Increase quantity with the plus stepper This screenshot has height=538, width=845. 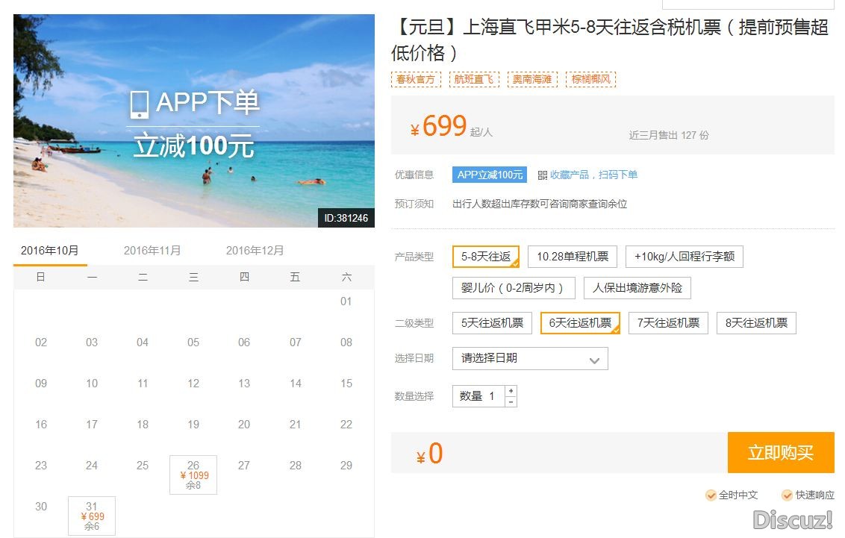(x=511, y=391)
